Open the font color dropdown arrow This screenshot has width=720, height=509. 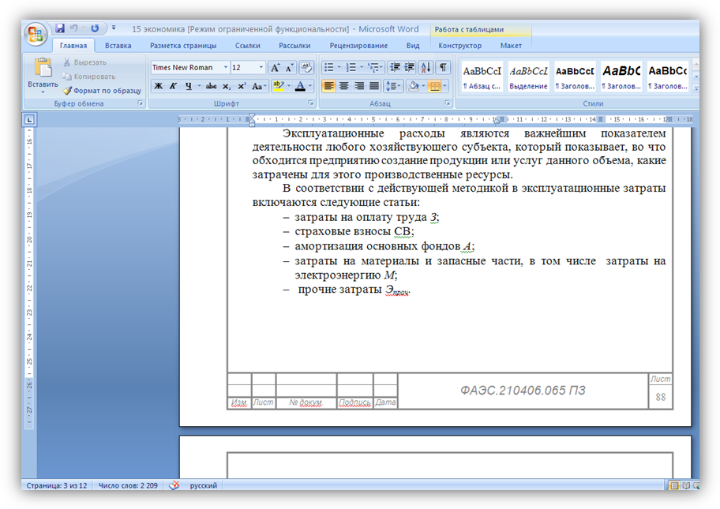click(x=310, y=86)
